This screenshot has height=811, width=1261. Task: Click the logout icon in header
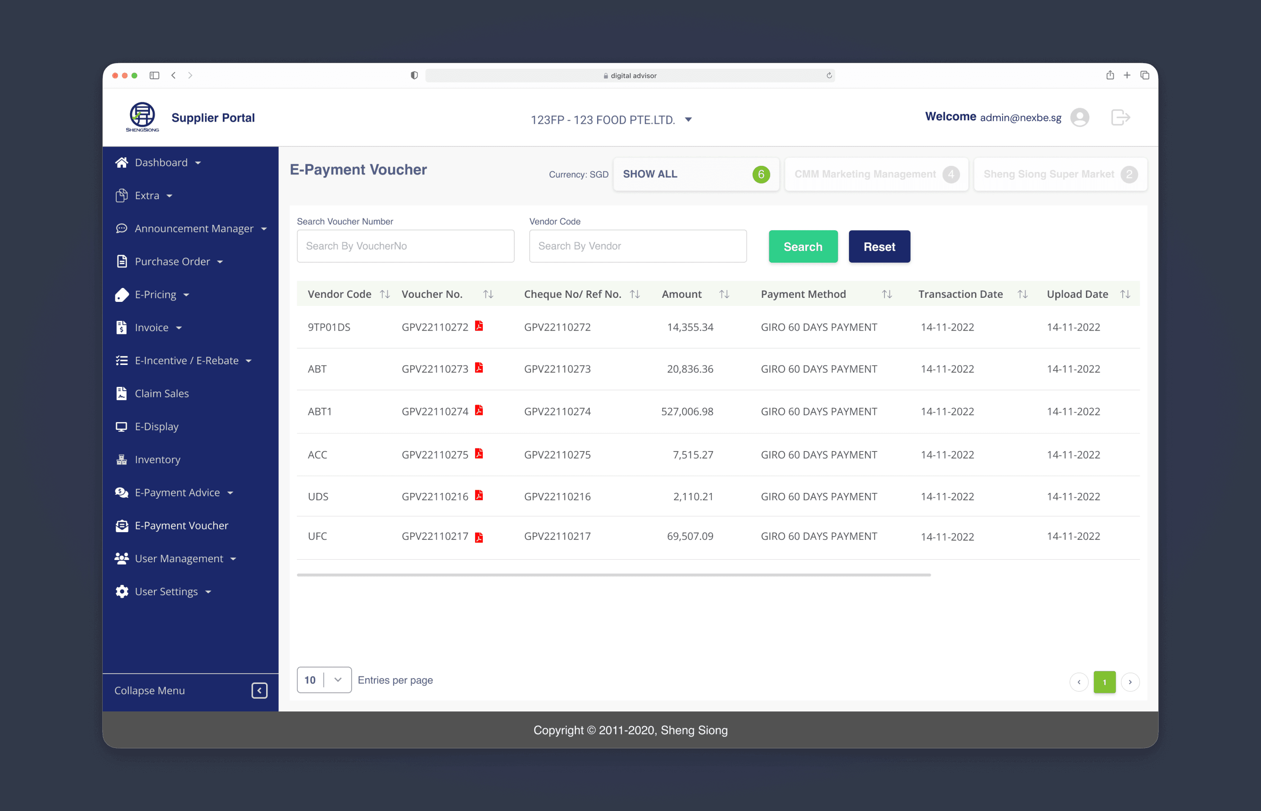point(1120,118)
